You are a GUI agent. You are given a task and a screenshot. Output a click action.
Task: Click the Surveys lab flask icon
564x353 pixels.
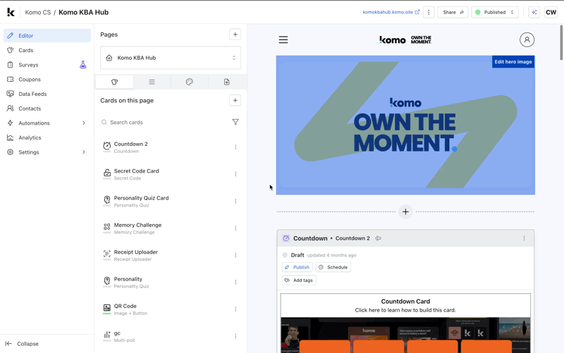(x=82, y=65)
